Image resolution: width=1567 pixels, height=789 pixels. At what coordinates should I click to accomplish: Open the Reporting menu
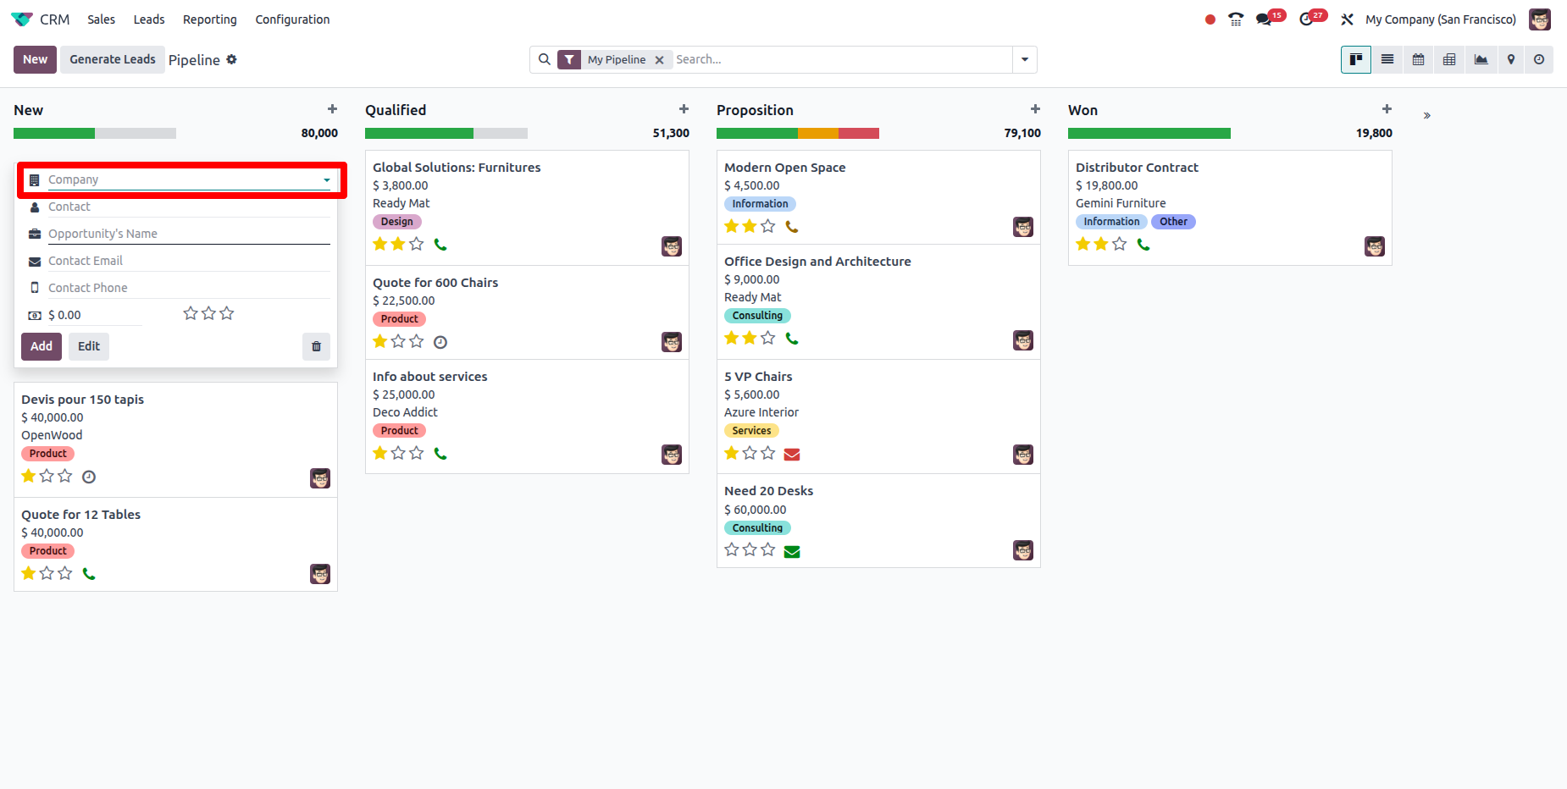209,19
